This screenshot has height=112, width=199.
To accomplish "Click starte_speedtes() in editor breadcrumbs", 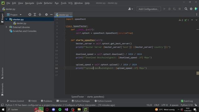I will click(x=95, y=97).
